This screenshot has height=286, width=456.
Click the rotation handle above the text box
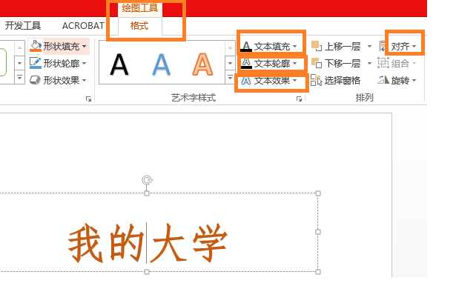click(147, 180)
